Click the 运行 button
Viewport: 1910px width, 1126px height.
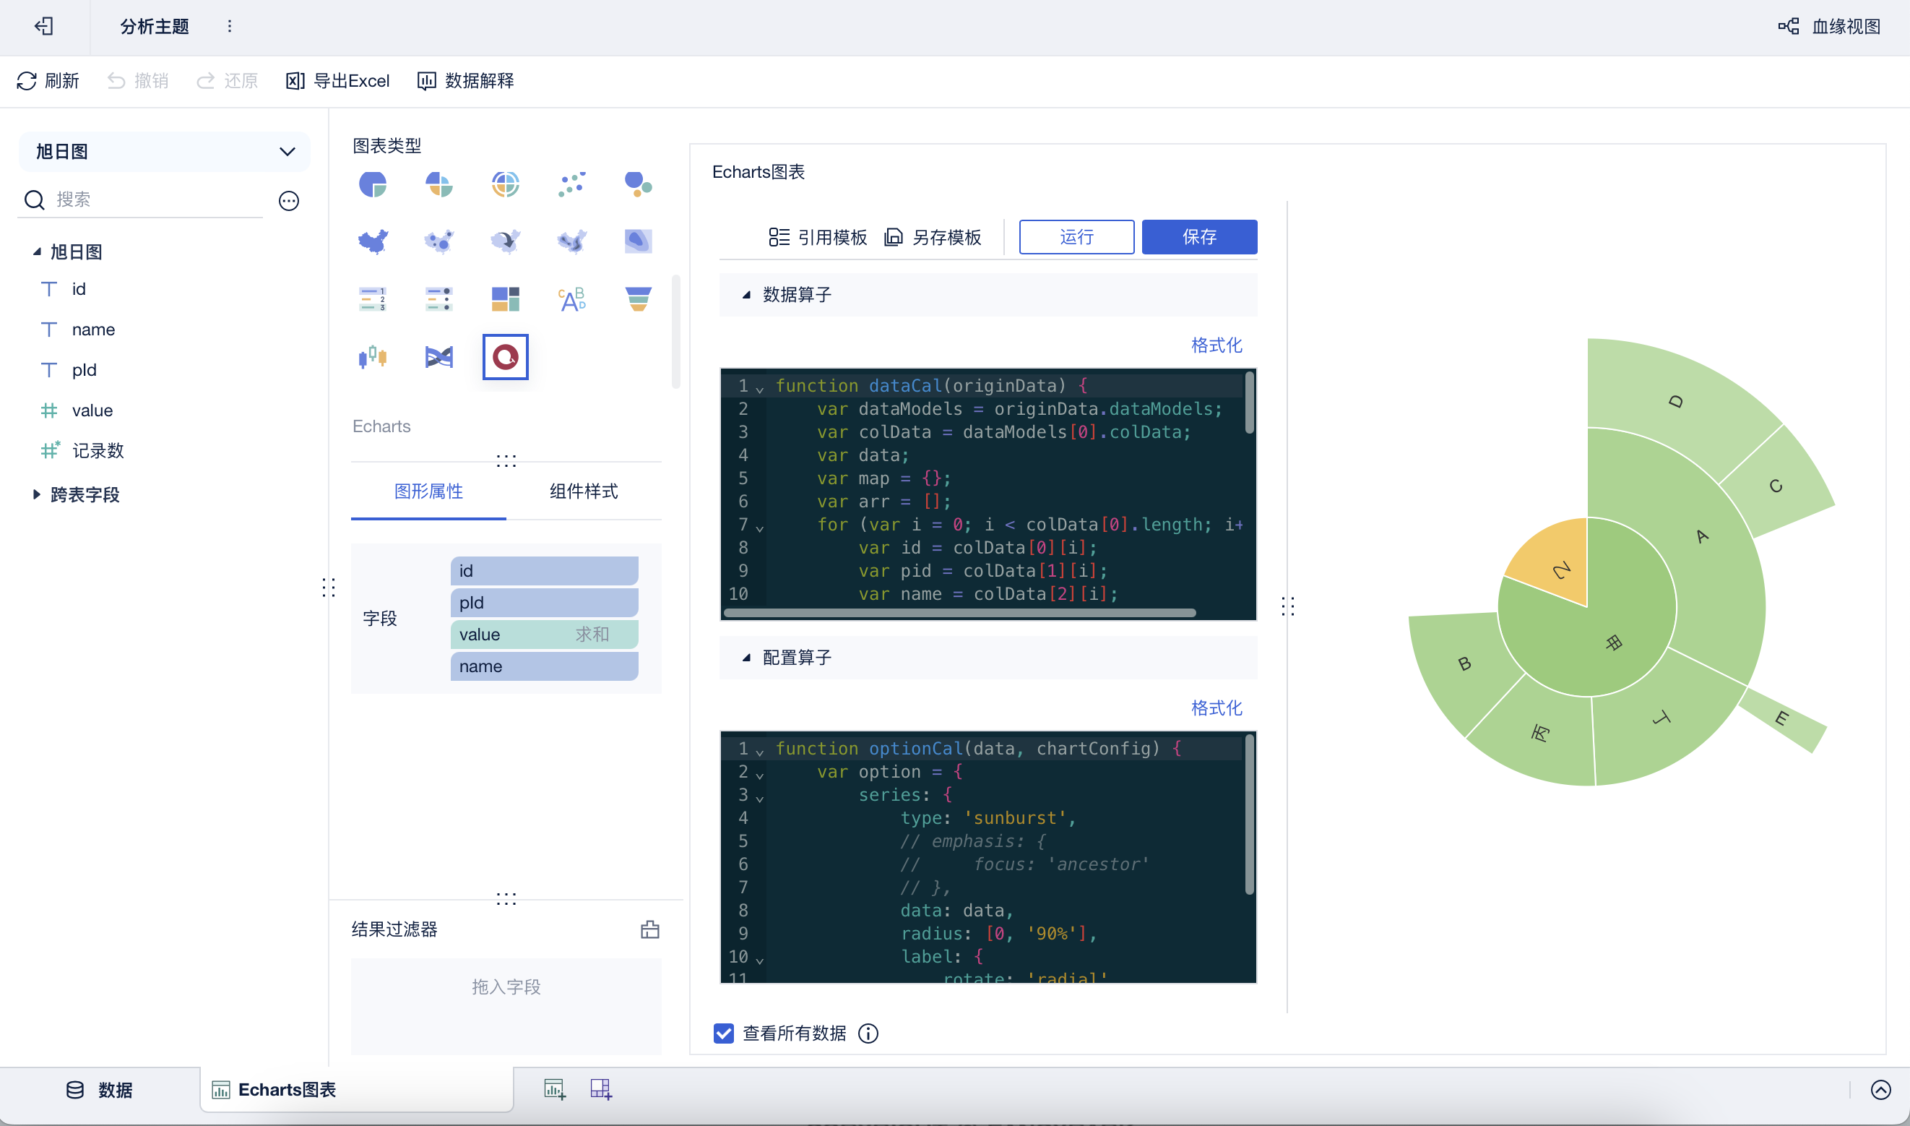[x=1076, y=237]
